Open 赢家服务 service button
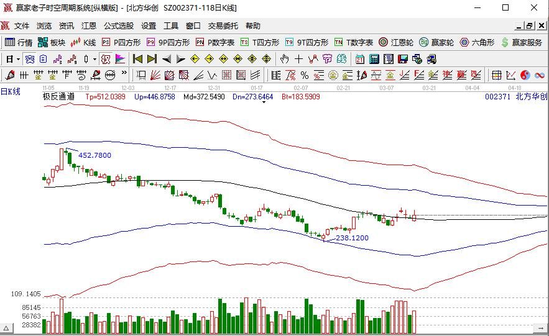Image resolution: width=549 pixels, height=336 pixels. point(522,42)
